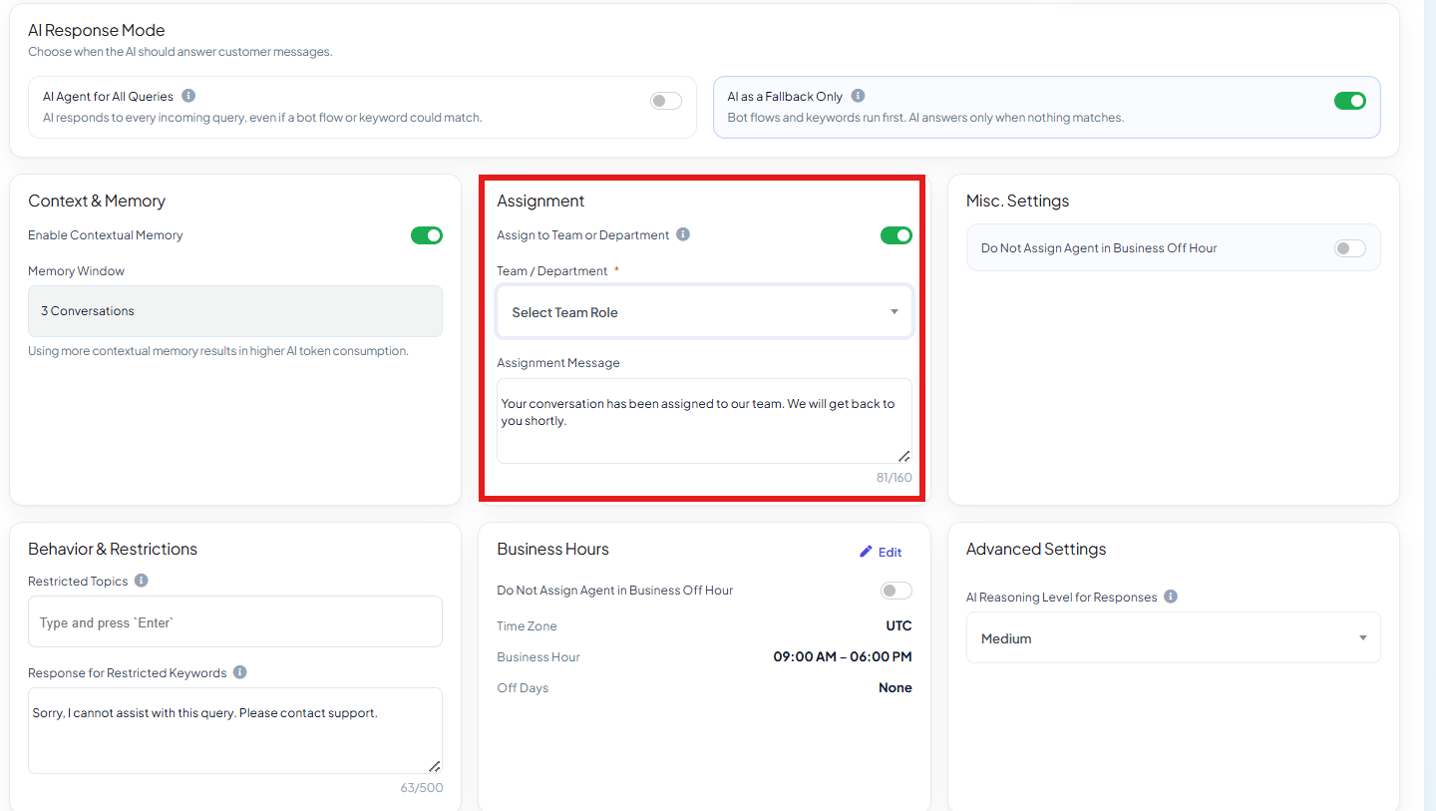Click the Behavior & Restrictions heading

tap(113, 549)
